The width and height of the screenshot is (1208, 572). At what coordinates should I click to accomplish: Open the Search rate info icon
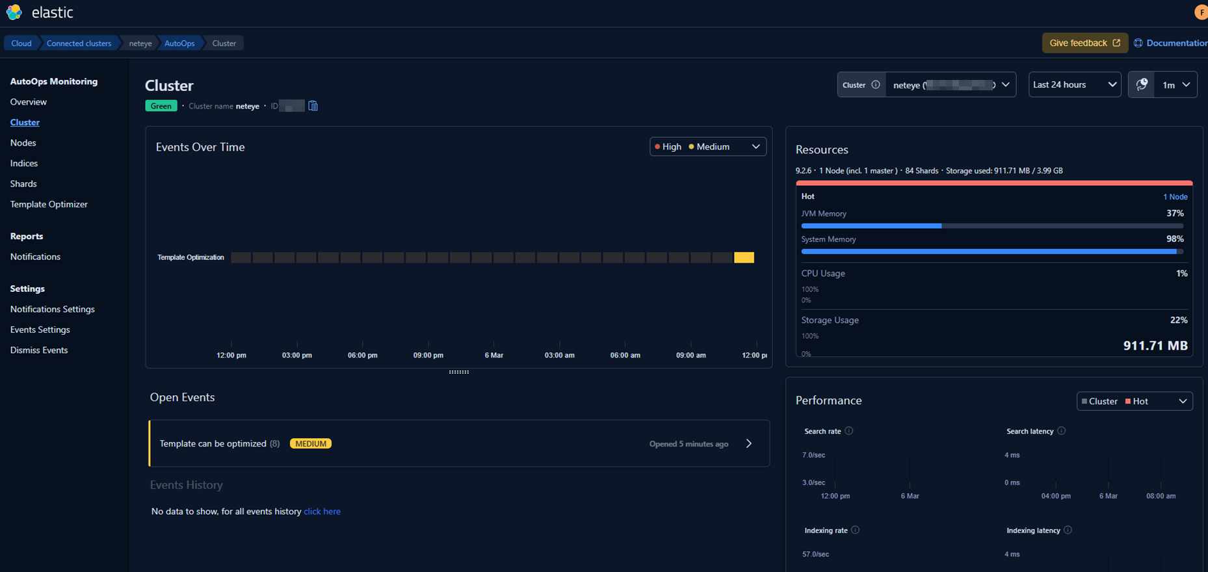click(849, 431)
